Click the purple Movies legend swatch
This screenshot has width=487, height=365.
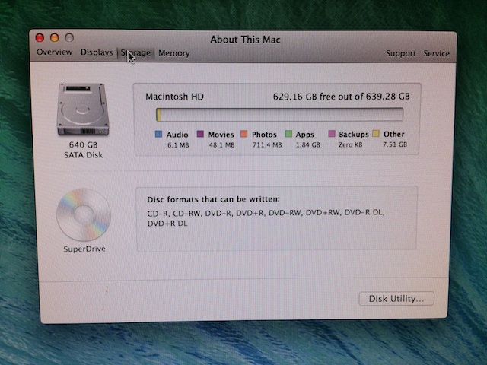[201, 135]
